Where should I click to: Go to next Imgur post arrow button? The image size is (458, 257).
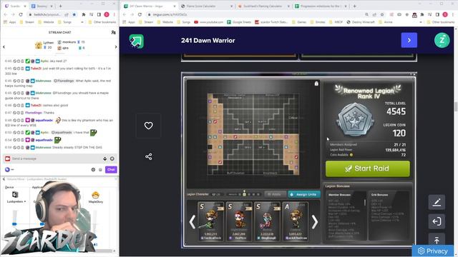(409, 40)
